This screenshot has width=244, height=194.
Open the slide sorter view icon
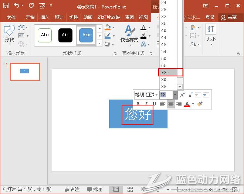point(130,189)
